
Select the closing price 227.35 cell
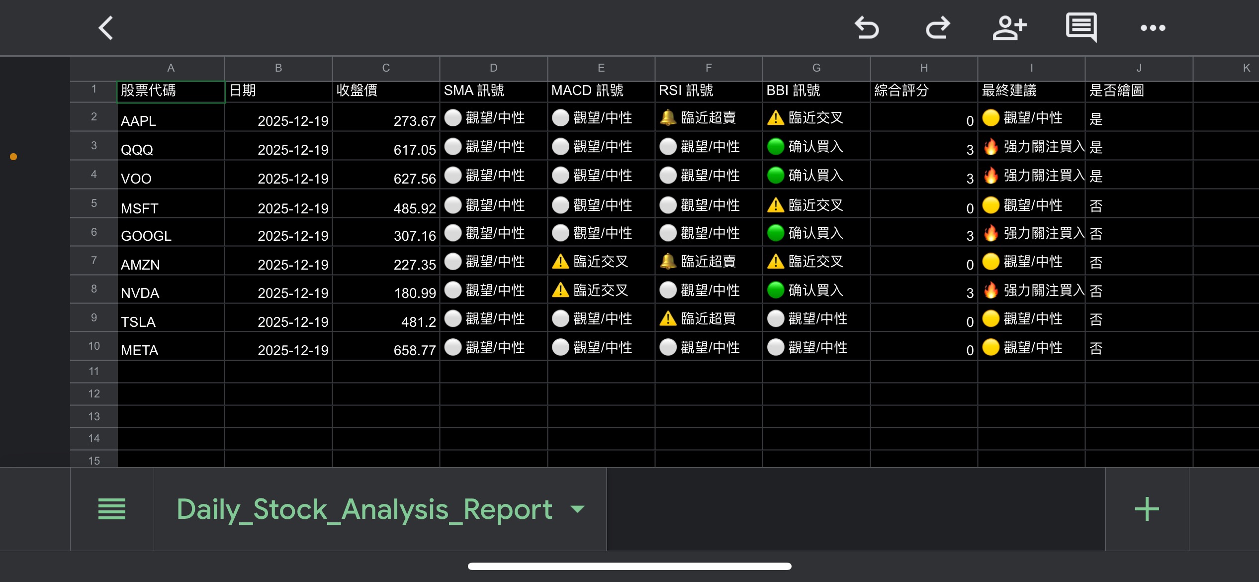tap(386, 261)
